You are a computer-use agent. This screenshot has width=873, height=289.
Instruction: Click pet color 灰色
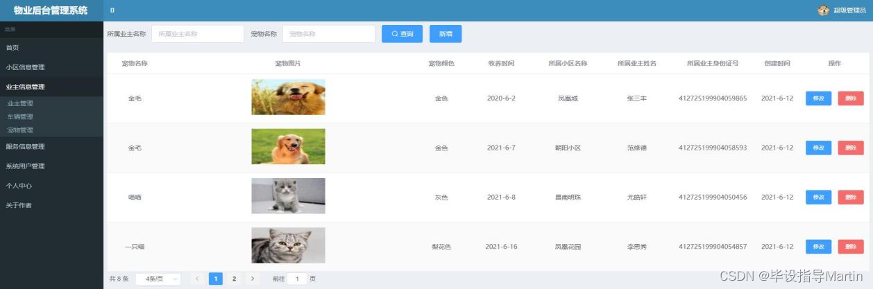coord(441,197)
